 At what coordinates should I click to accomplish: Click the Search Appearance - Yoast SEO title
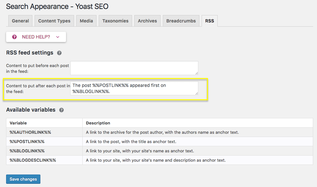pyautogui.click(x=57, y=6)
